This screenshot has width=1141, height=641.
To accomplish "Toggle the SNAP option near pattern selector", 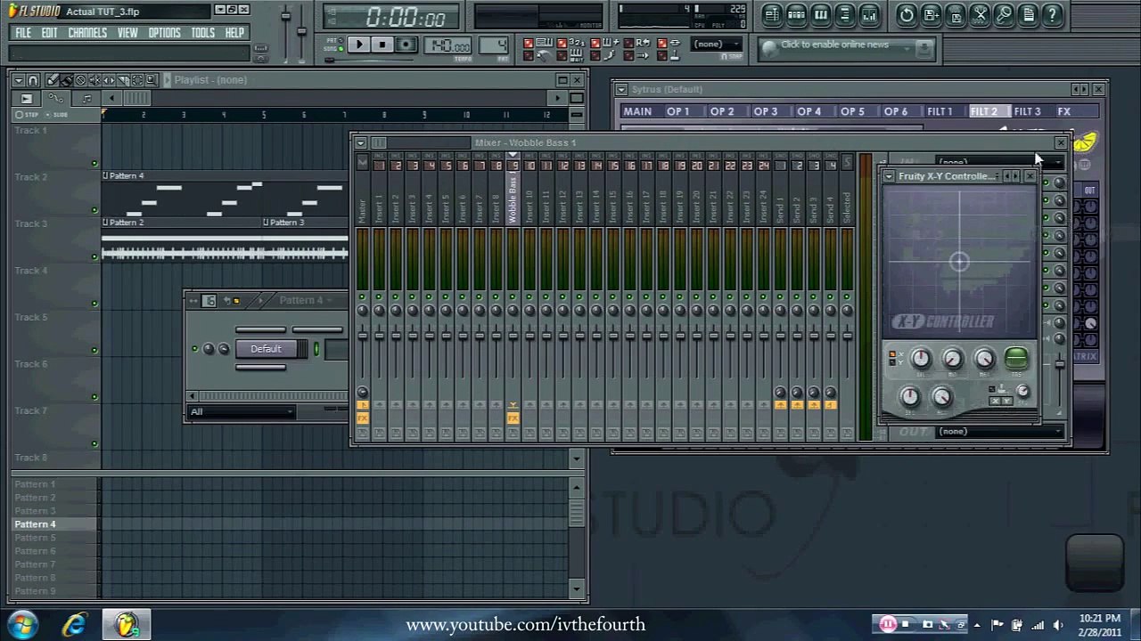I will [732, 56].
